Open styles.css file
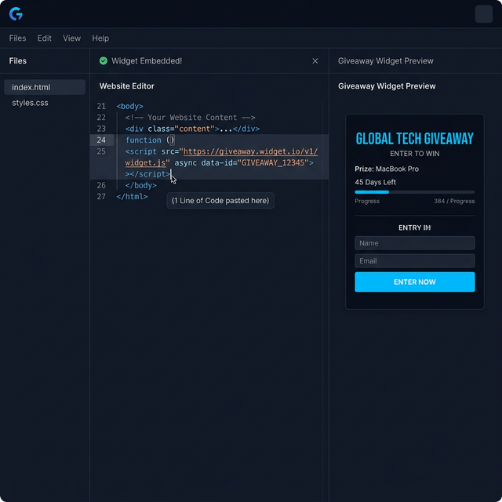Screen dimensions: 502x502 pyautogui.click(x=30, y=103)
